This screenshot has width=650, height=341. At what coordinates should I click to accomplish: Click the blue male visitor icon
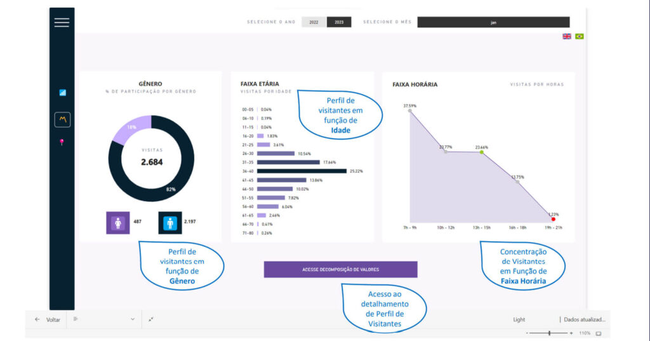tap(169, 223)
